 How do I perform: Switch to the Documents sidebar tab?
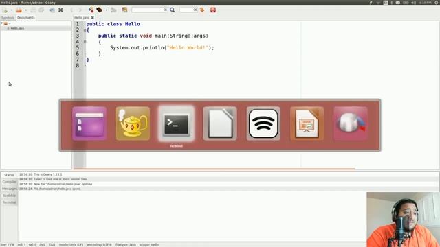[x=26, y=18]
